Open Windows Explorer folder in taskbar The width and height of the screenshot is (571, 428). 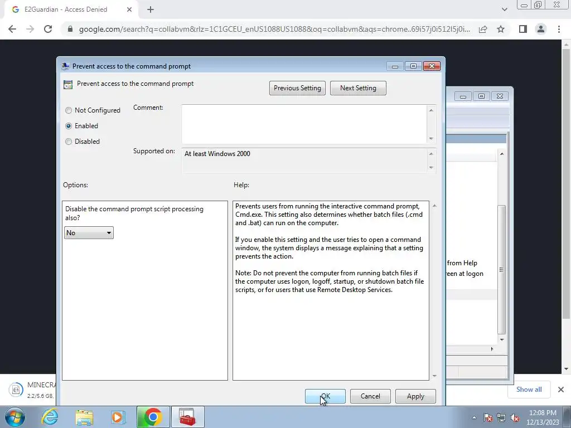coord(84,417)
